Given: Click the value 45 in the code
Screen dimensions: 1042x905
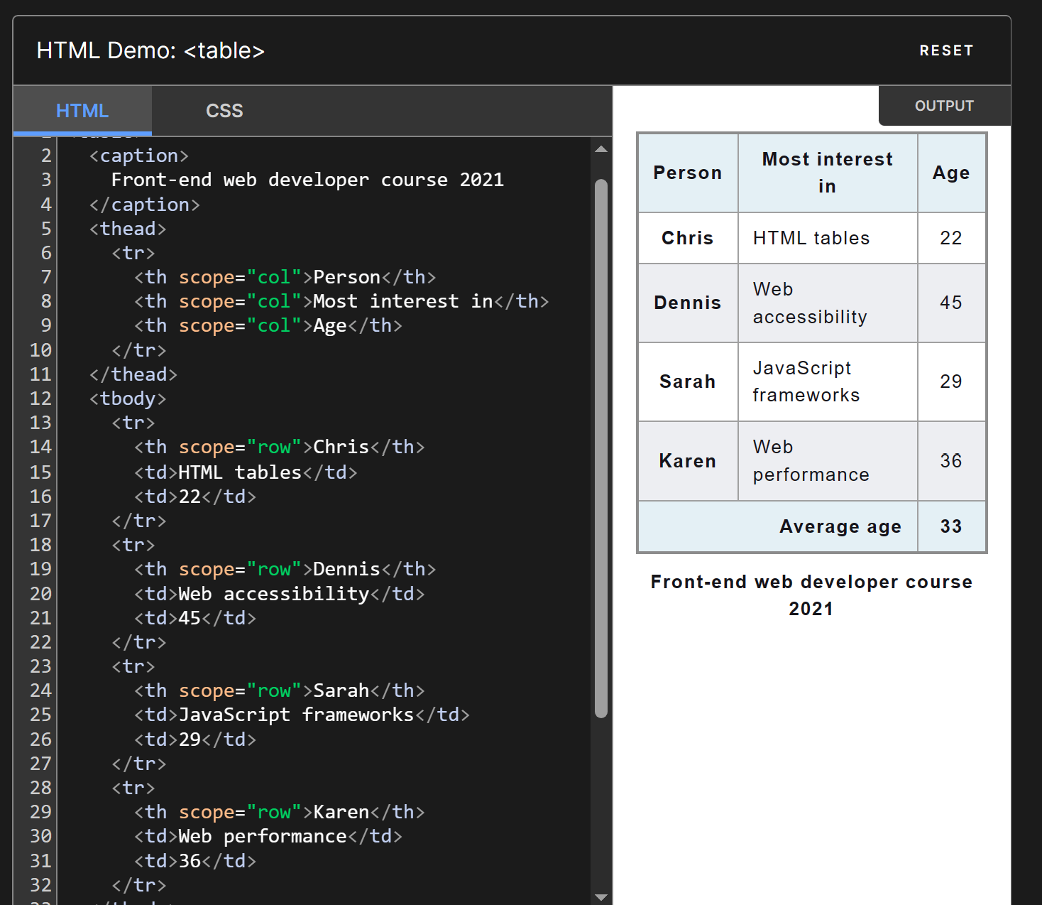Looking at the screenshot, I should click(190, 618).
